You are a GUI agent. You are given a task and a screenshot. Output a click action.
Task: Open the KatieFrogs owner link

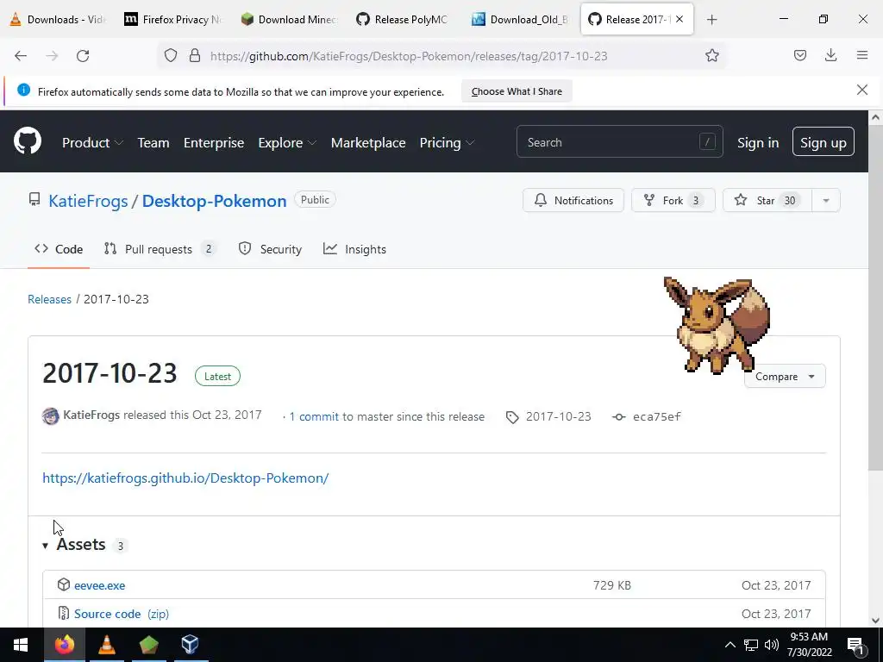88,201
